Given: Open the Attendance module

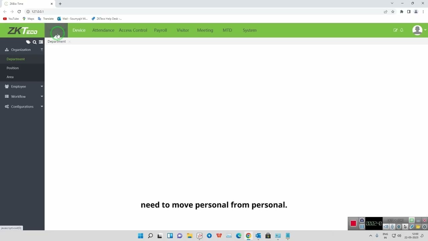Looking at the screenshot, I should point(103,30).
